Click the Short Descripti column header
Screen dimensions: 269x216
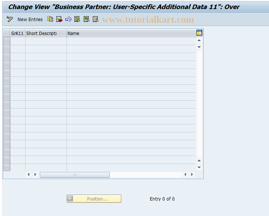(x=46, y=34)
